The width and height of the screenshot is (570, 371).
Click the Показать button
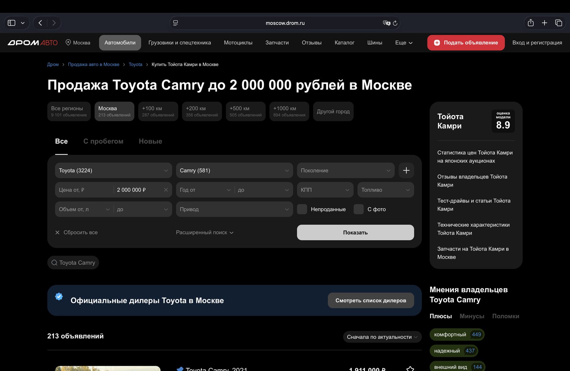[356, 232]
